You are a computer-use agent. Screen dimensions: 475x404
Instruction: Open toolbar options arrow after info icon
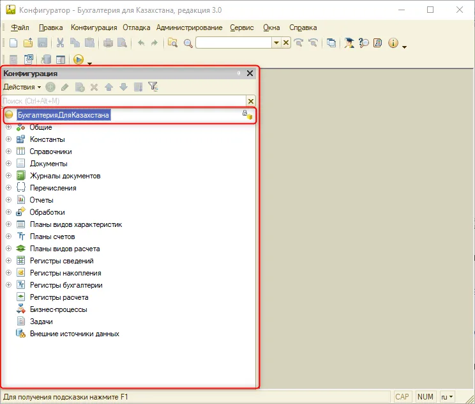(404, 47)
